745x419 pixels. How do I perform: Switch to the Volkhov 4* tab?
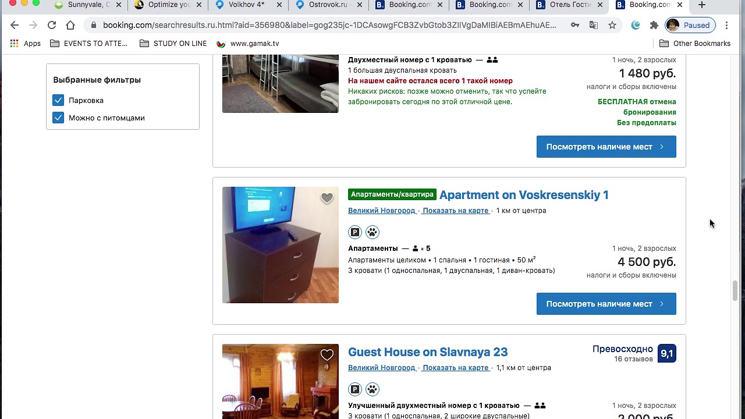click(x=247, y=5)
